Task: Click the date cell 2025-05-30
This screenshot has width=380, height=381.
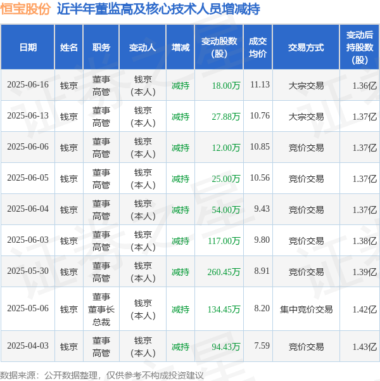Action: 28,271
